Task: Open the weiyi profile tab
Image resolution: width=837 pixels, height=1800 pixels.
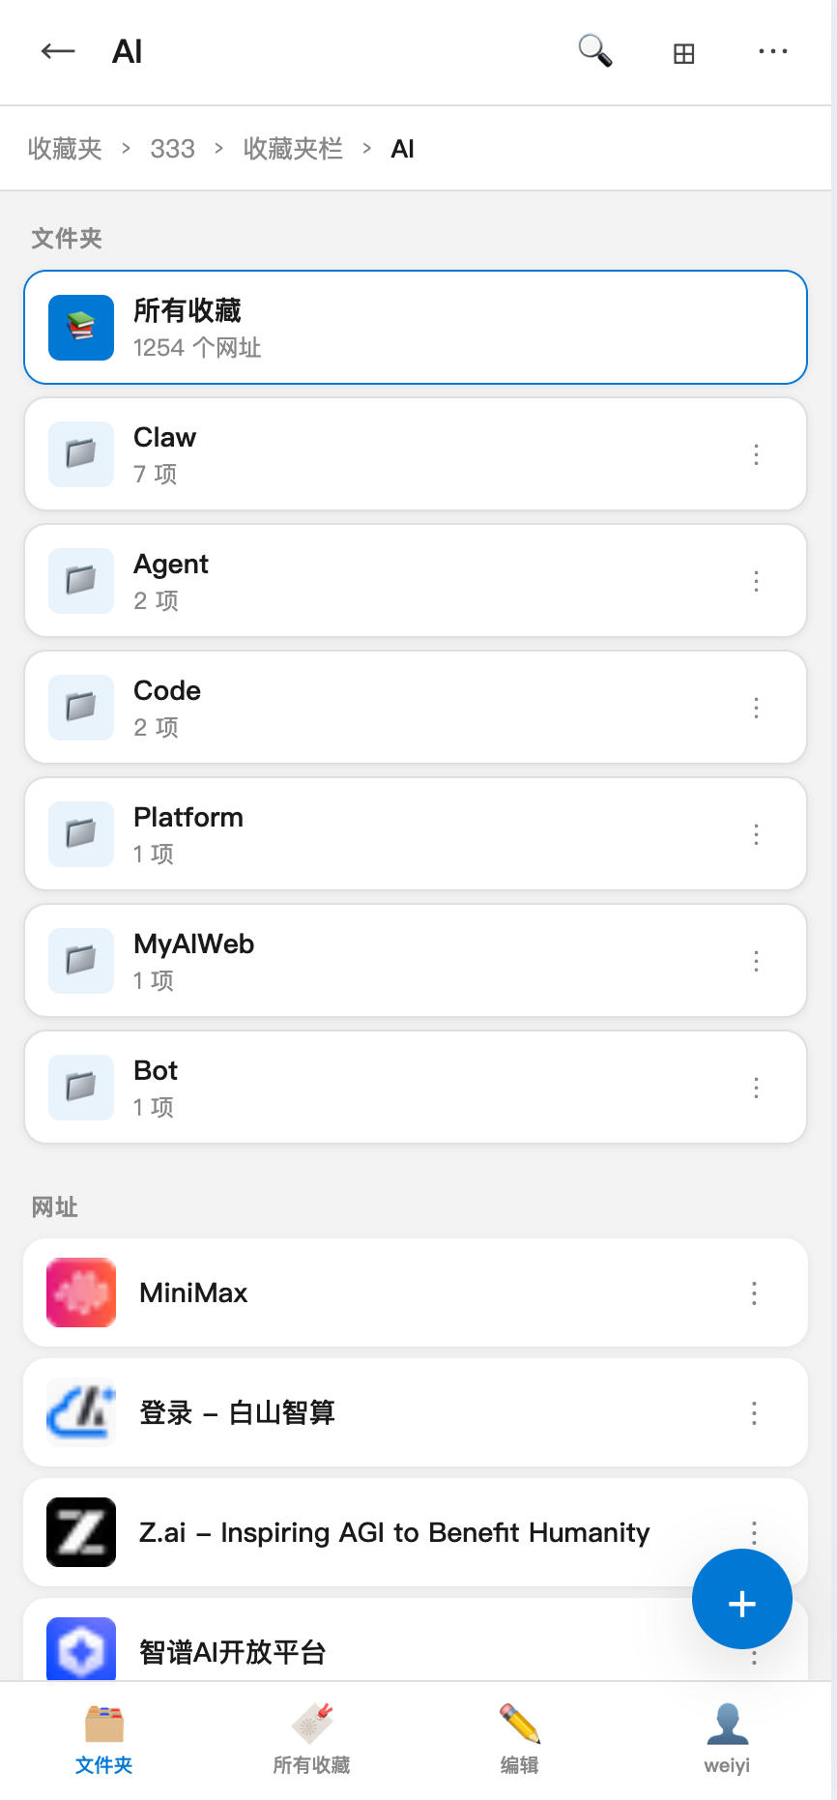Action: click(727, 1739)
